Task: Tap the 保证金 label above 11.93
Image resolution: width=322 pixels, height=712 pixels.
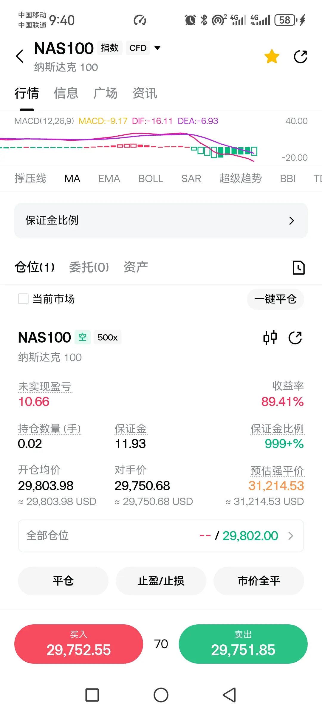Action: tap(131, 429)
